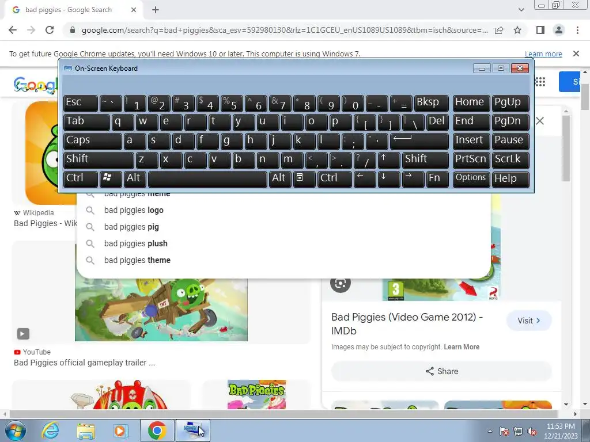Click the Esc key on keyboard

coord(81,103)
